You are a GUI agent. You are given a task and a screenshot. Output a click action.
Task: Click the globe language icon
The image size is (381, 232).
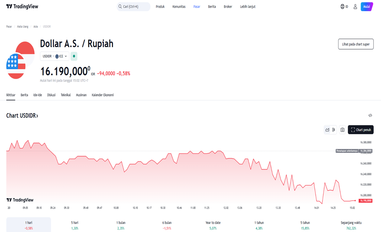[343, 7]
